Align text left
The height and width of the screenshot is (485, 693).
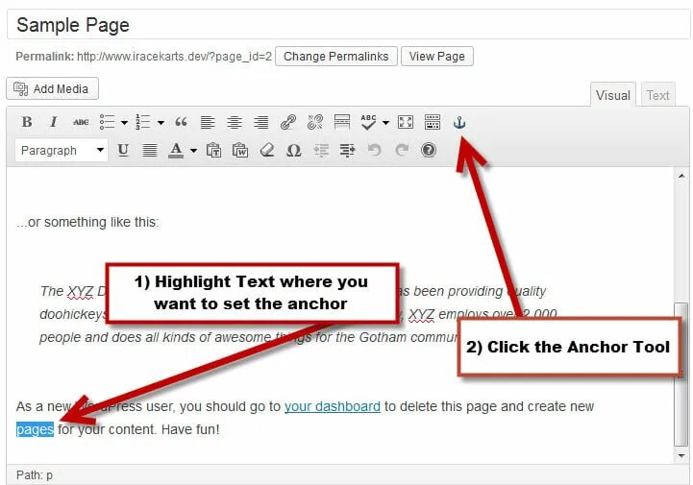[x=208, y=122]
